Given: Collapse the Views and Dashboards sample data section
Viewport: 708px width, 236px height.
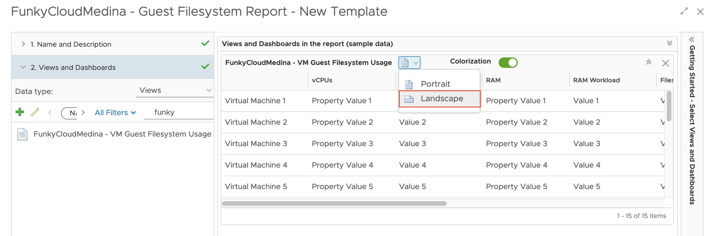Looking at the screenshot, I should pos(670,43).
